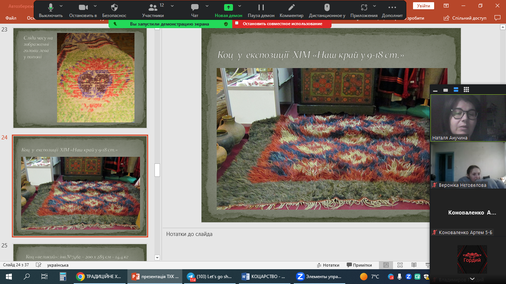
Task: Select slide 25 thumbnail Коц «великий»
Action: pyautogui.click(x=80, y=252)
